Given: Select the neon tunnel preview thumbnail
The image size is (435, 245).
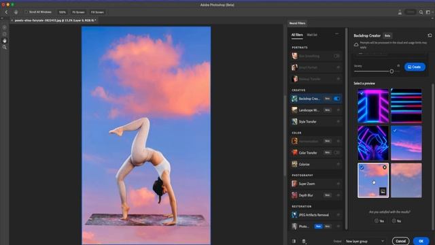Looking at the screenshot, I should click(373, 143).
